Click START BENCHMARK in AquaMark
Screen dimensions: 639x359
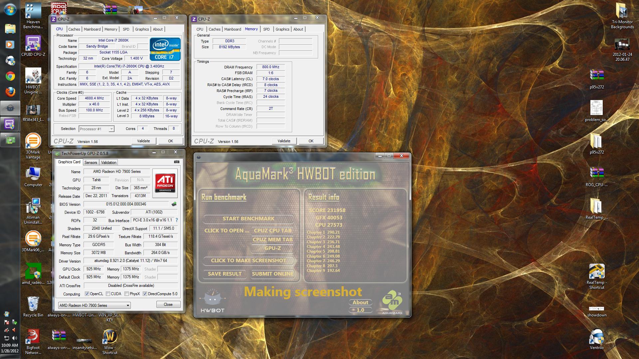[x=248, y=218]
